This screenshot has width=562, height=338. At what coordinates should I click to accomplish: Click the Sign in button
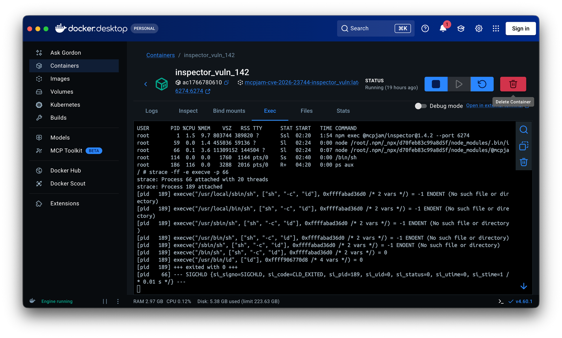pyautogui.click(x=521, y=28)
